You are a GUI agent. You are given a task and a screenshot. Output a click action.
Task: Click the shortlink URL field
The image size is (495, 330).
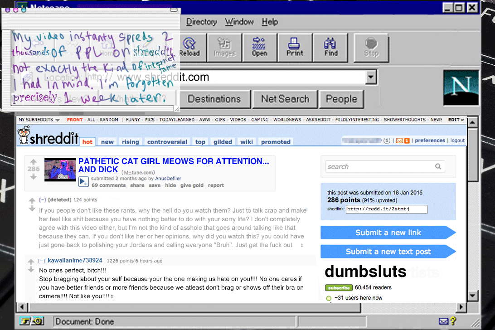coord(386,209)
